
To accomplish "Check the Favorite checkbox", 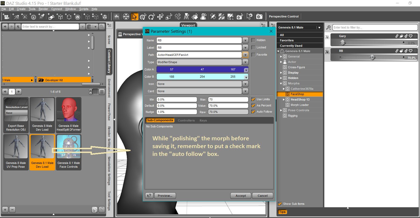I will pyautogui.click(x=253, y=55).
